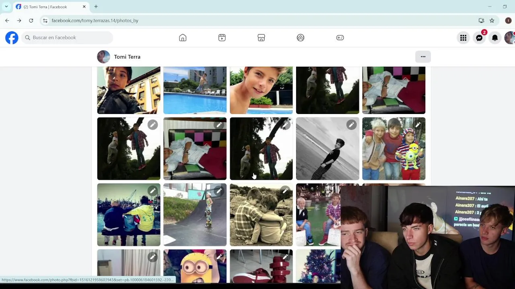Image resolution: width=515 pixels, height=289 pixels.
Task: Open the selfie by yellow building photo
Action: [x=129, y=90]
